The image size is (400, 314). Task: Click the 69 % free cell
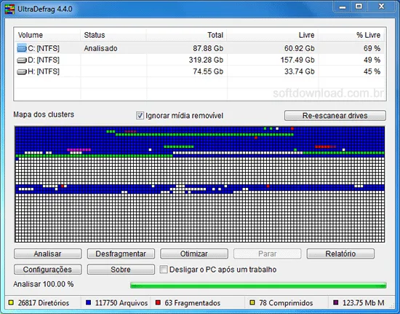click(x=372, y=48)
